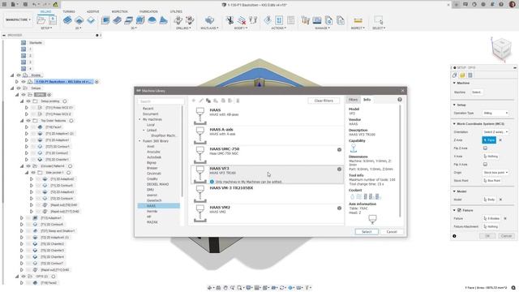Switch to the TURNING ribbon tab

click(x=68, y=11)
